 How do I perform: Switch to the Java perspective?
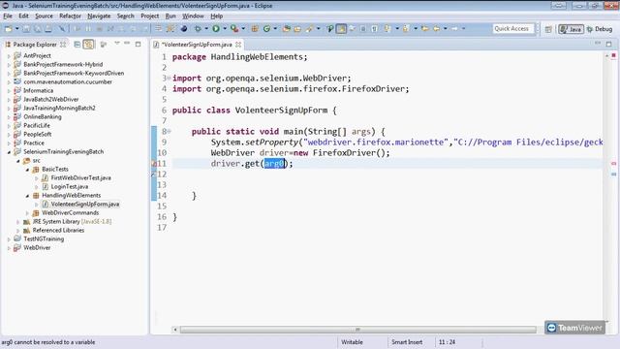(571, 29)
